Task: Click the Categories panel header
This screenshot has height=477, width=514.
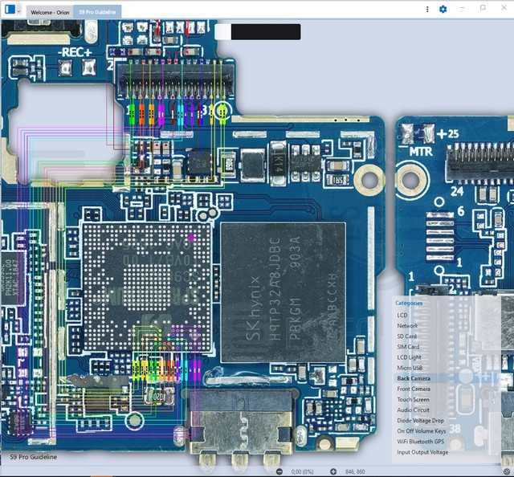Action: click(409, 303)
